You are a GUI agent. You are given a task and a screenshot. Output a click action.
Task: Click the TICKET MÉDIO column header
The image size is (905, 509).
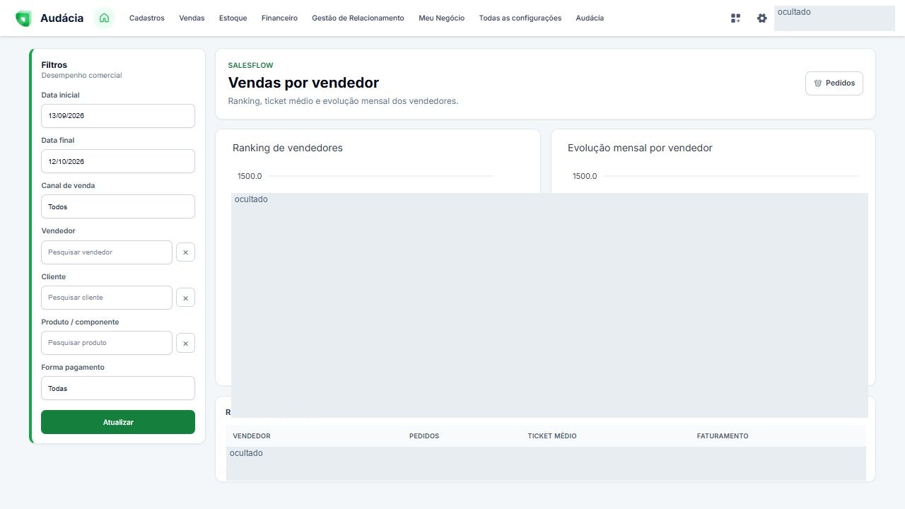click(552, 436)
